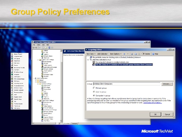Open the File menu in Group Policy Editor
Screen dimensions: 182x137
[x=34, y=45]
